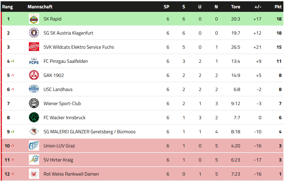
Task: Click the Pkt column header
Action: coord(278,7)
